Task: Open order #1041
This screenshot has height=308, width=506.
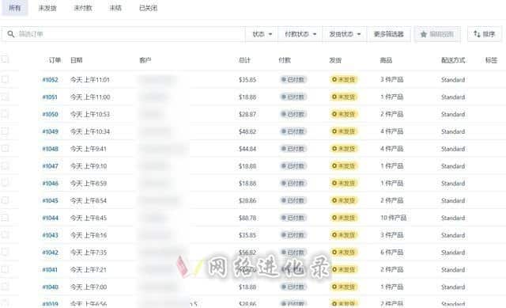Action: click(x=50, y=270)
